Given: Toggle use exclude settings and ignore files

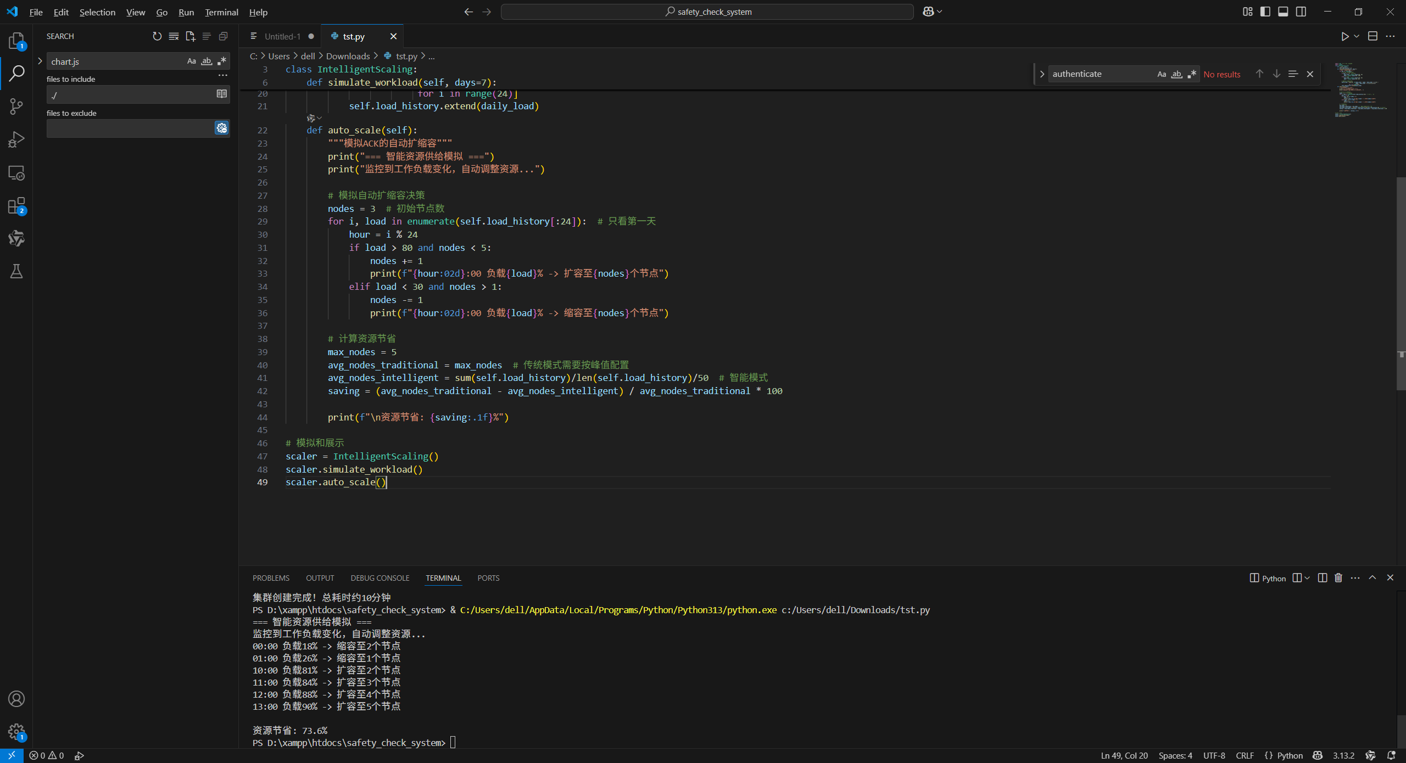Looking at the screenshot, I should pyautogui.click(x=222, y=128).
